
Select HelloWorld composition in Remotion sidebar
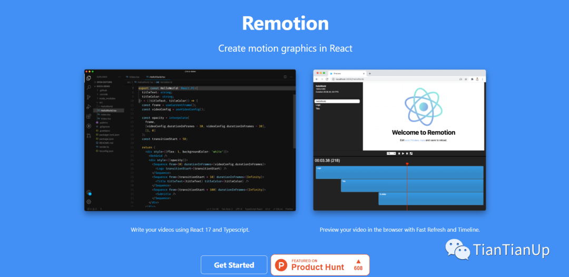click(x=337, y=101)
